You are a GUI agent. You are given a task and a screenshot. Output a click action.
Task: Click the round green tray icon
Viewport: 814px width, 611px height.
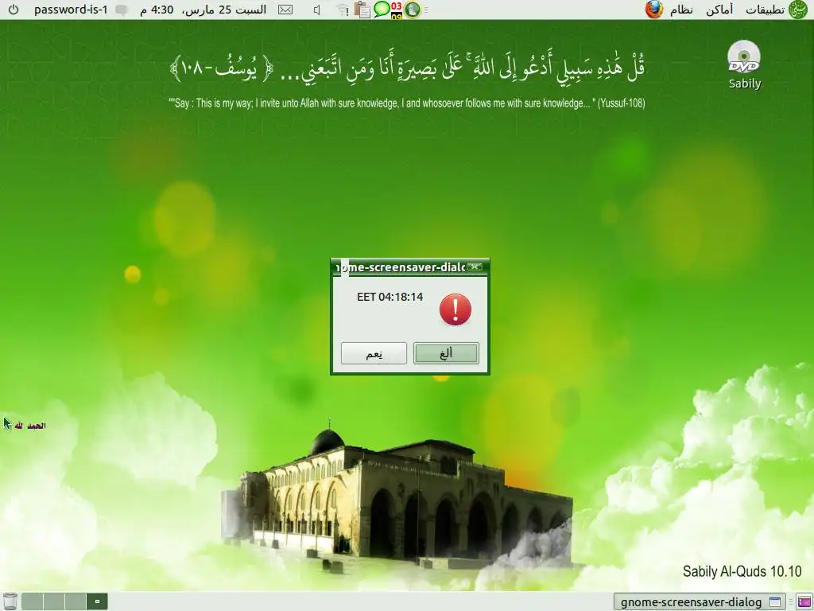pos(413,10)
